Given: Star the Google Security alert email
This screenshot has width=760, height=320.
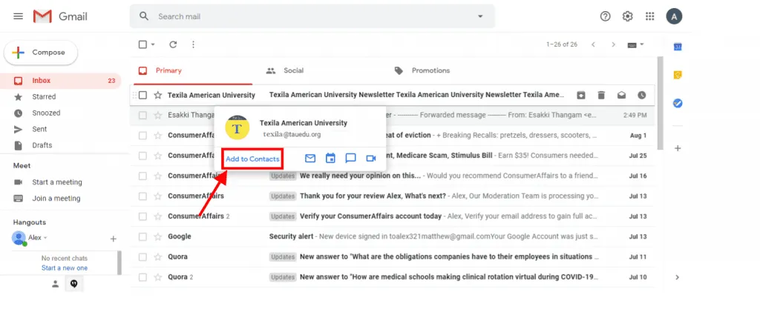Looking at the screenshot, I should click(157, 236).
